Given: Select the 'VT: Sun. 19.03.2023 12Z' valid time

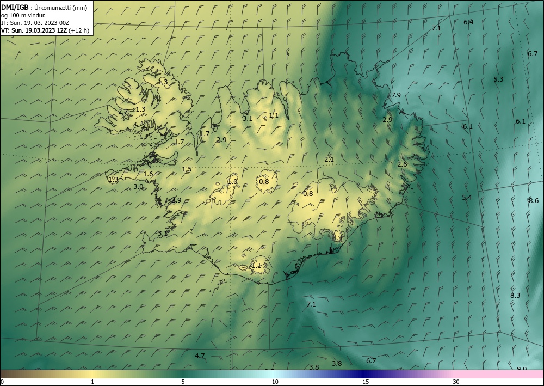Looking at the screenshot, I should tap(34, 30).
